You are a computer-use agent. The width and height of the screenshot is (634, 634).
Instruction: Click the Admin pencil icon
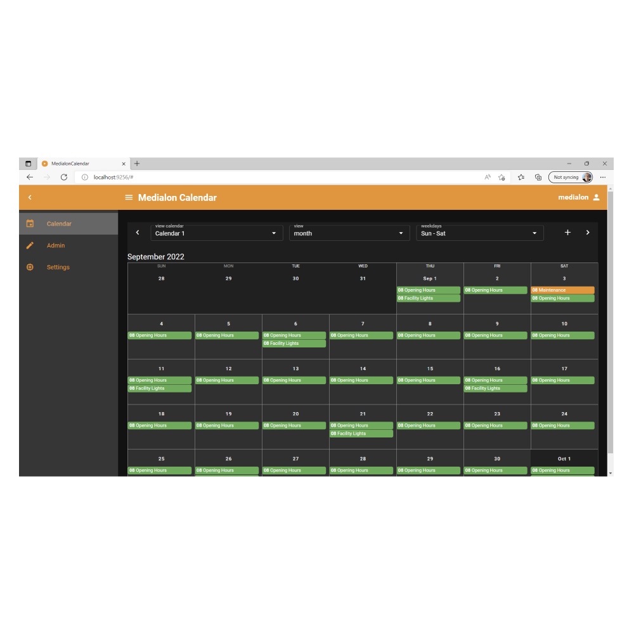30,245
